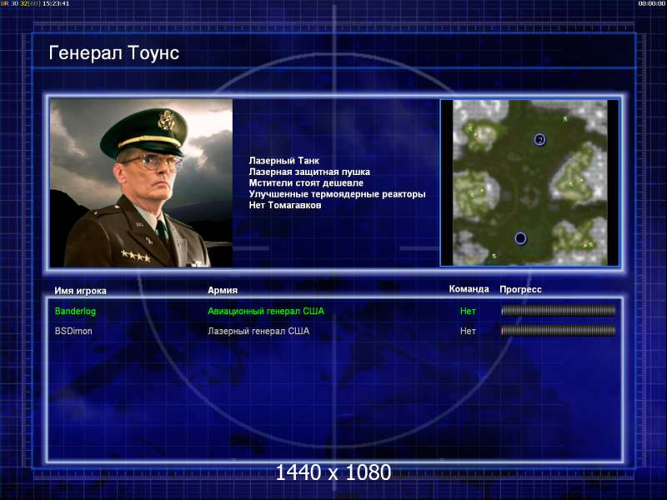
Task: Click 'Мстители стоят дешевле' feature line
Action: point(306,182)
